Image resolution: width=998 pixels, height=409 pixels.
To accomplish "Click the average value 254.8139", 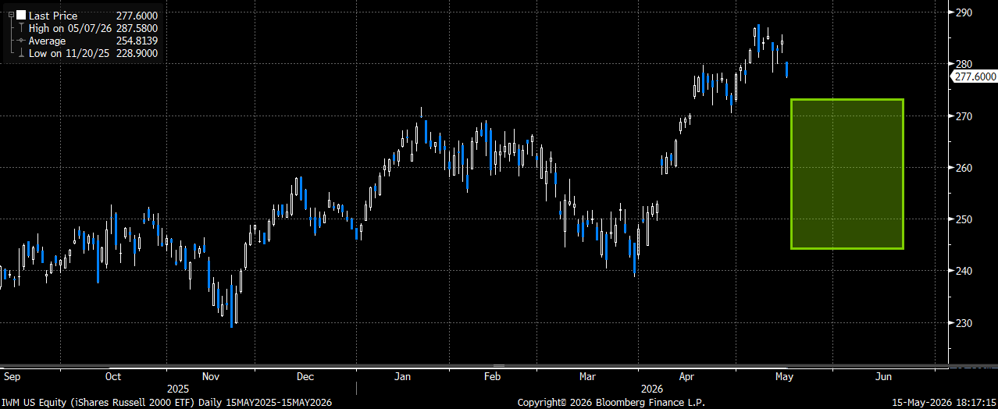I will (137, 41).
